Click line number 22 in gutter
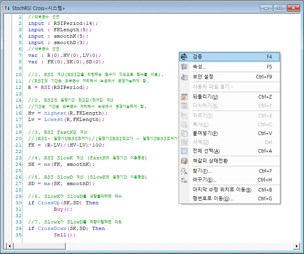Screen dimensions: 304x254 18,151
